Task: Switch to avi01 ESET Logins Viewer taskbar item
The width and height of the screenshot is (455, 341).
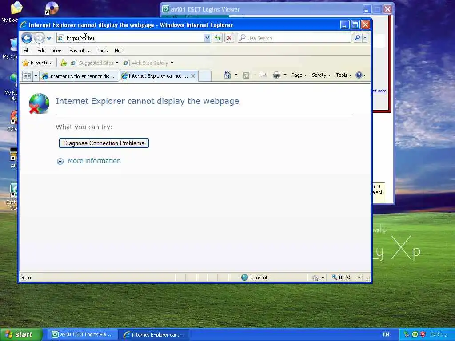Action: (82, 335)
